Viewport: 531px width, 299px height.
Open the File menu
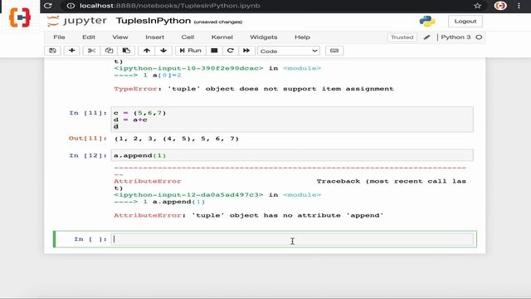[59, 37]
